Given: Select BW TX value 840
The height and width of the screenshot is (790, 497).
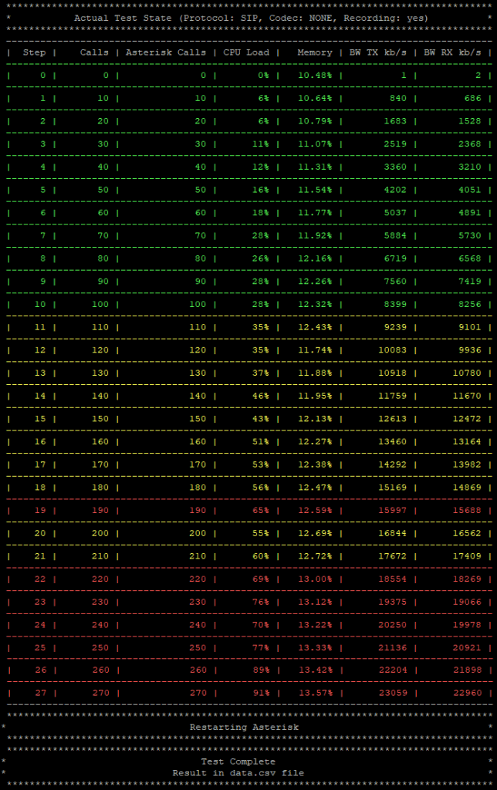Looking at the screenshot, I should [x=398, y=98].
